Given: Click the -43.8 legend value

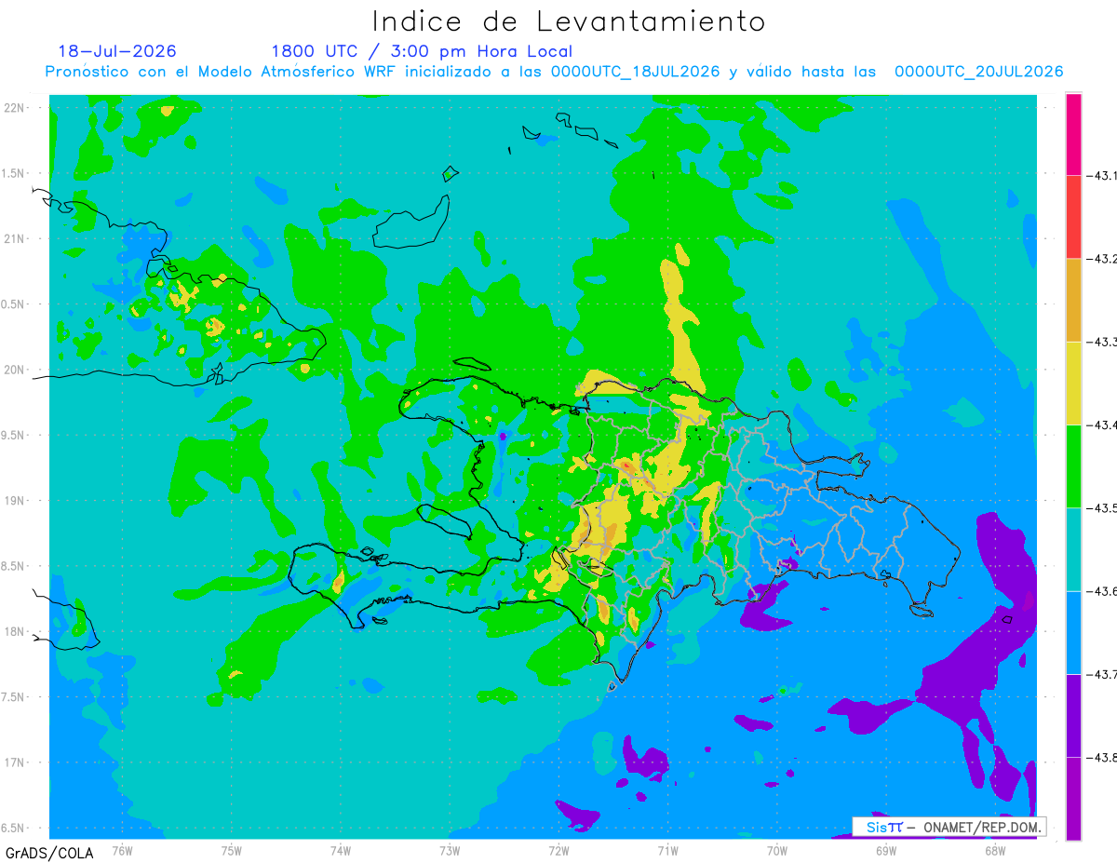Looking at the screenshot, I should [x=1101, y=758].
